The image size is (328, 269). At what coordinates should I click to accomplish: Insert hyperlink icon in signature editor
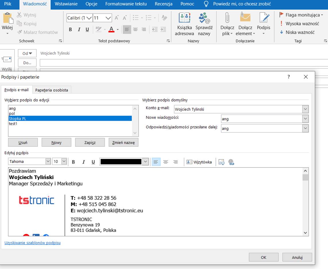coord(231,162)
